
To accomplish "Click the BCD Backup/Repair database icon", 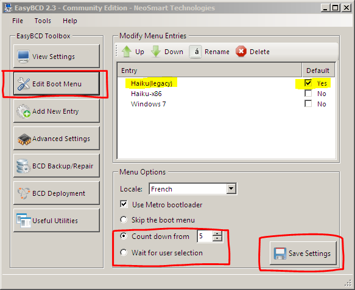I will click(23, 166).
